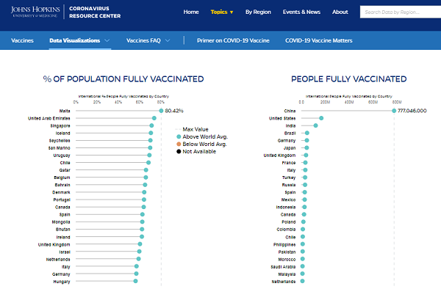Select the Denmark data point
Image resolution: width=441 pixels, height=289 pixels.
coord(144,192)
